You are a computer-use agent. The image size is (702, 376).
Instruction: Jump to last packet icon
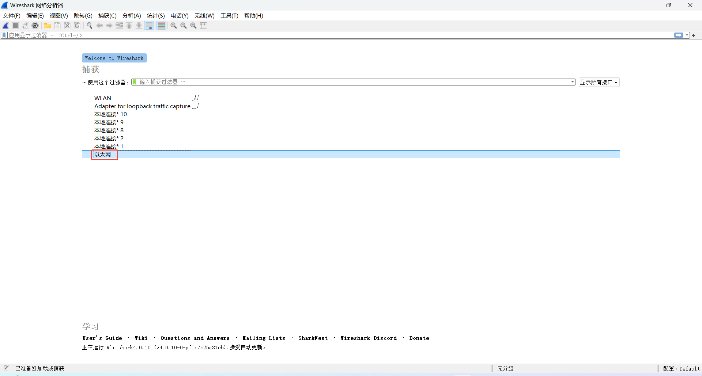(x=139, y=26)
